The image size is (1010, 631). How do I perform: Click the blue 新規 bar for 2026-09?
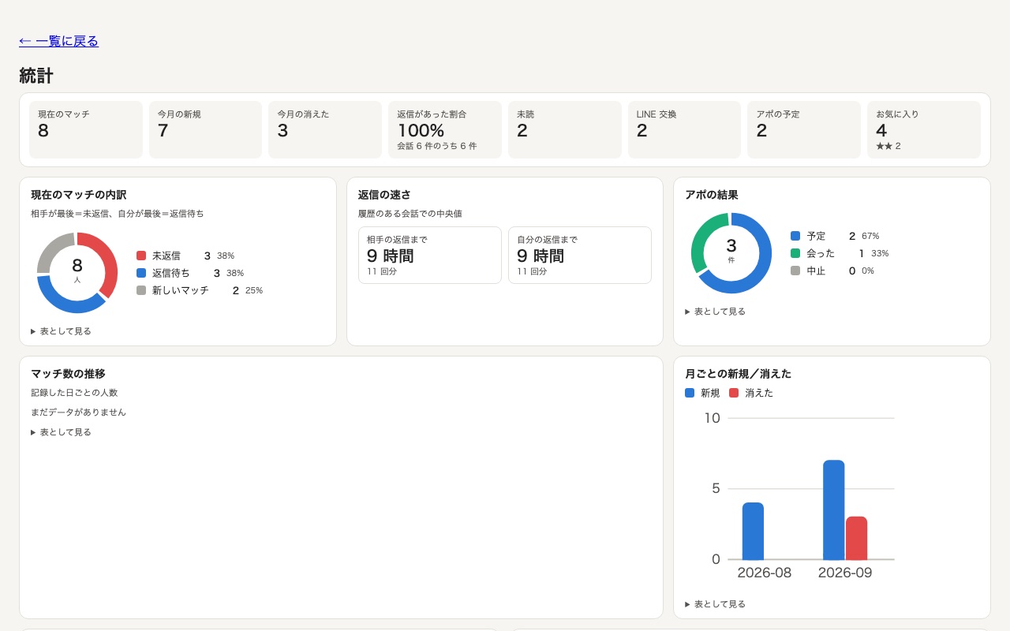coord(833,510)
